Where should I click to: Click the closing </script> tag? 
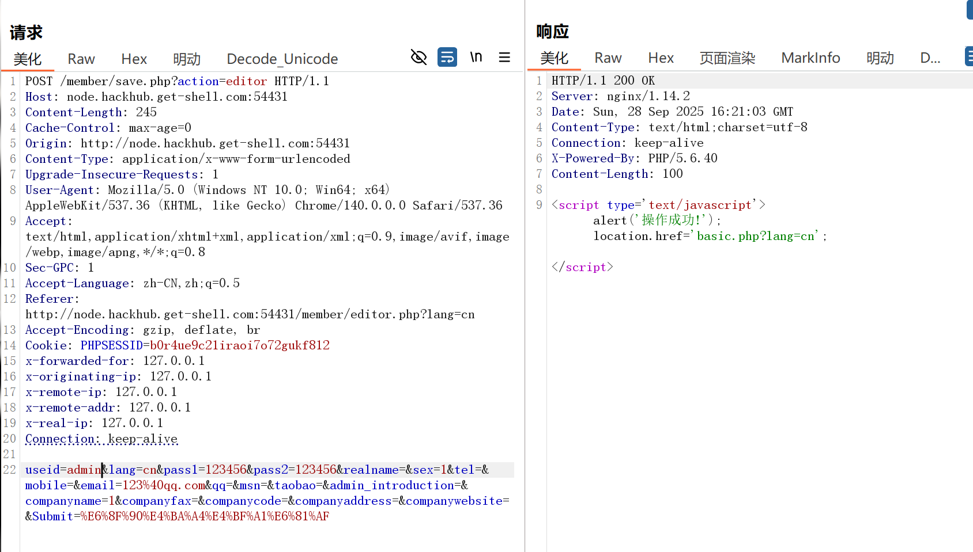[x=582, y=267]
